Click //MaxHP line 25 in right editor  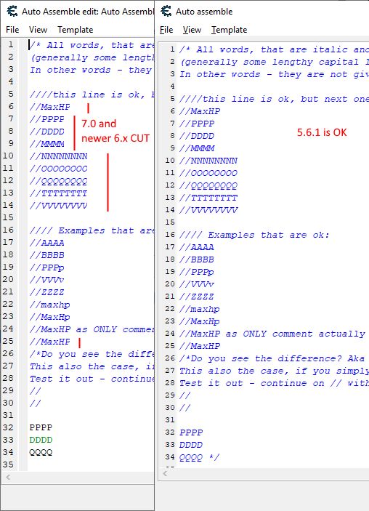[x=200, y=346]
